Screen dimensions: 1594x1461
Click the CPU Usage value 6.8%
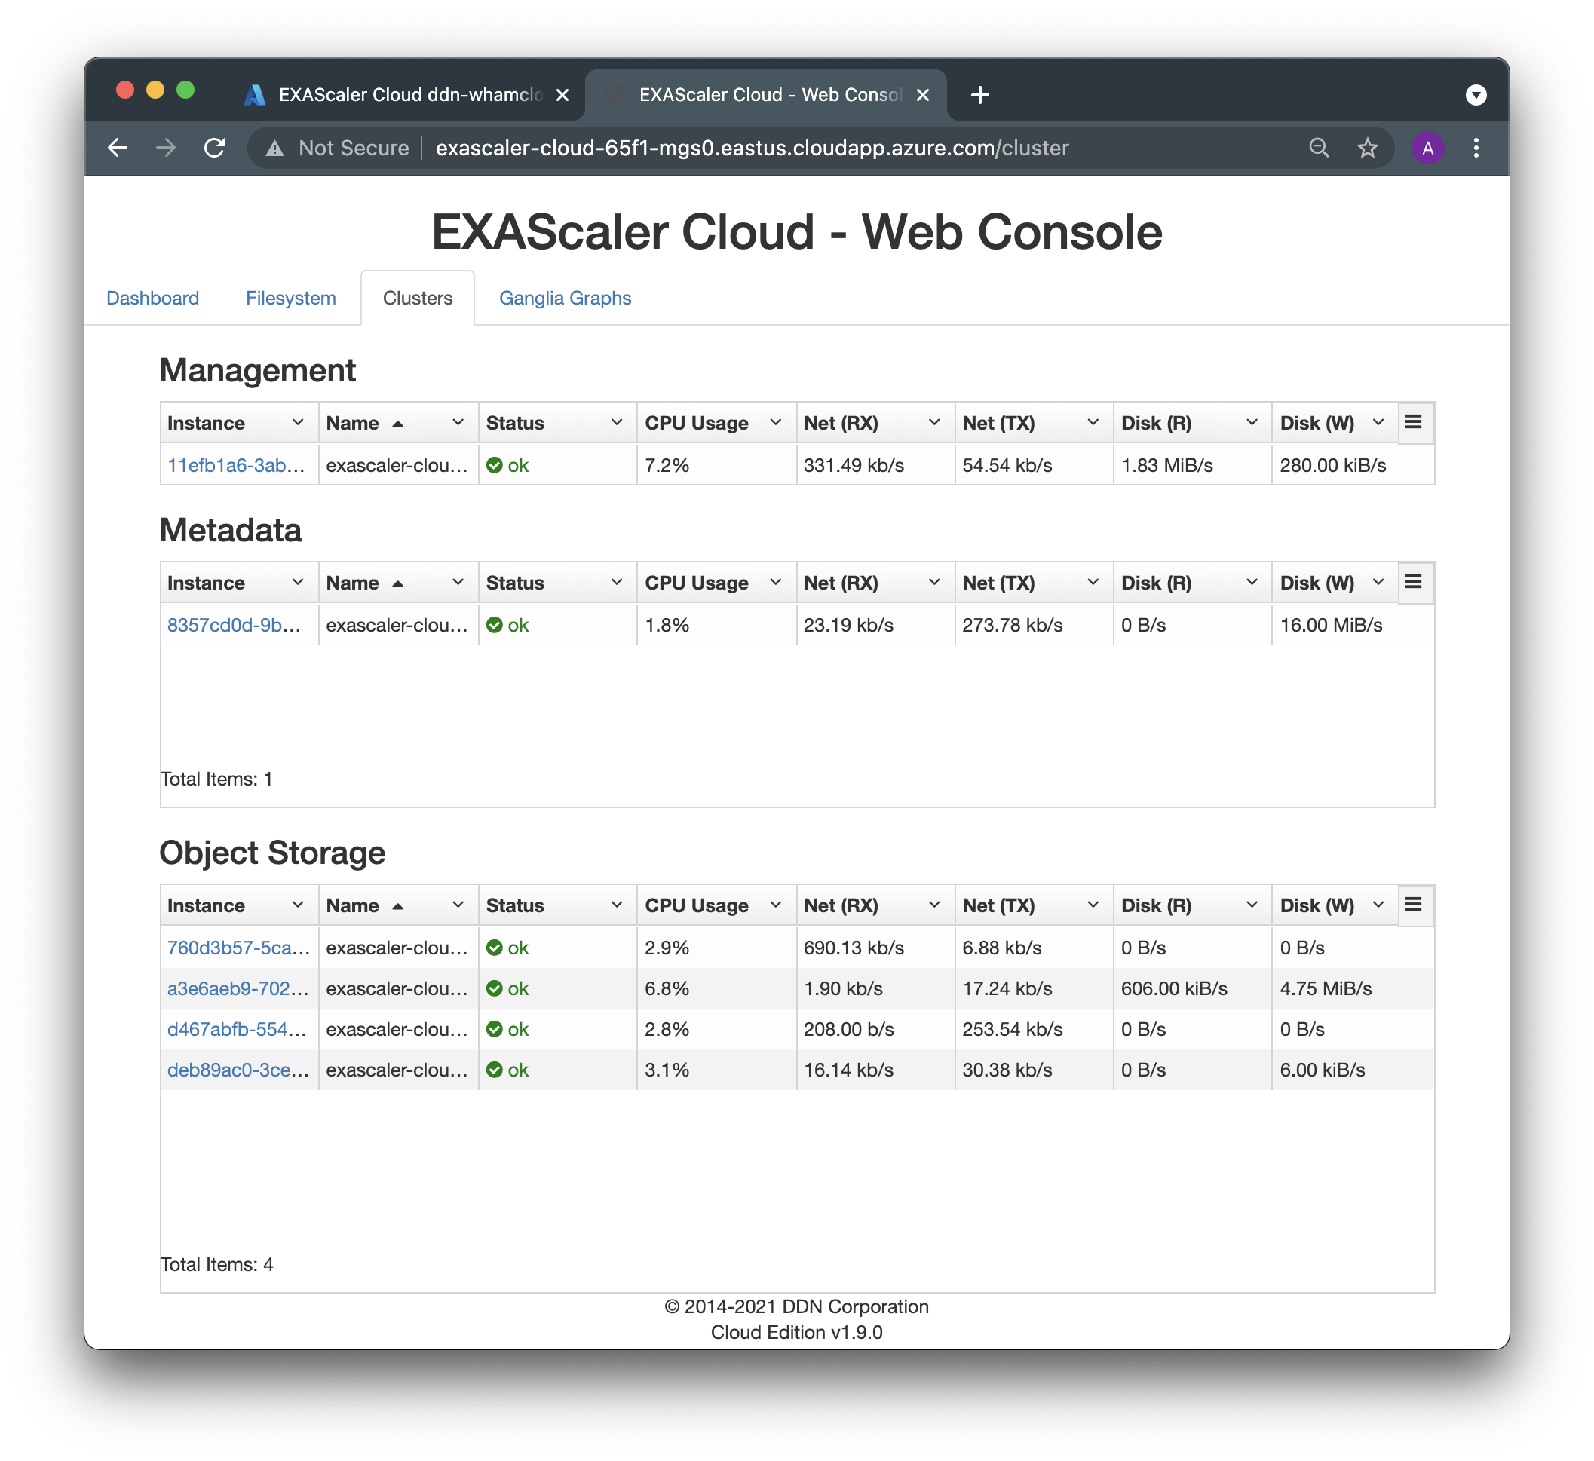[x=667, y=988]
